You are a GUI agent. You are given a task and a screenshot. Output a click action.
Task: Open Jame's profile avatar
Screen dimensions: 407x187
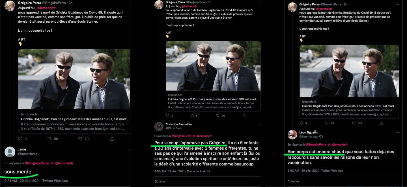10,152
